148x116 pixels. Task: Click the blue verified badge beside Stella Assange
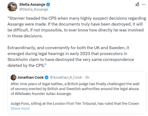[48, 4]
